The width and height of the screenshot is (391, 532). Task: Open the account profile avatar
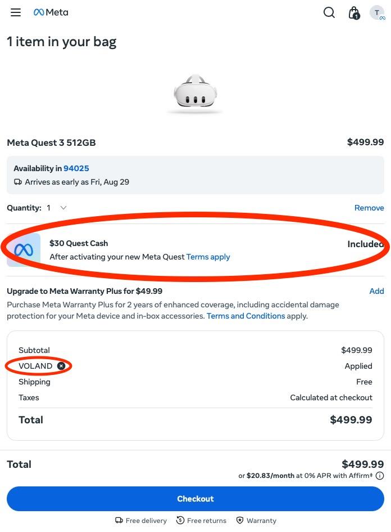(x=378, y=13)
